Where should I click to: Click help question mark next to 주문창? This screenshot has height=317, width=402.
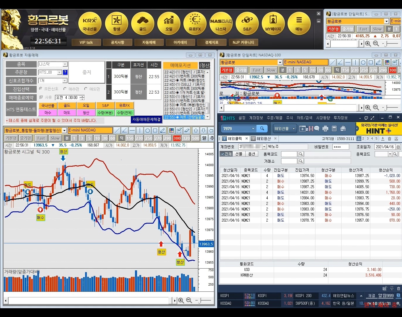pos(65,72)
